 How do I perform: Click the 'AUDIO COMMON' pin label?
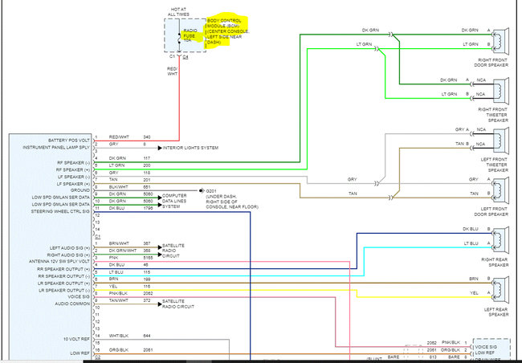(72, 304)
